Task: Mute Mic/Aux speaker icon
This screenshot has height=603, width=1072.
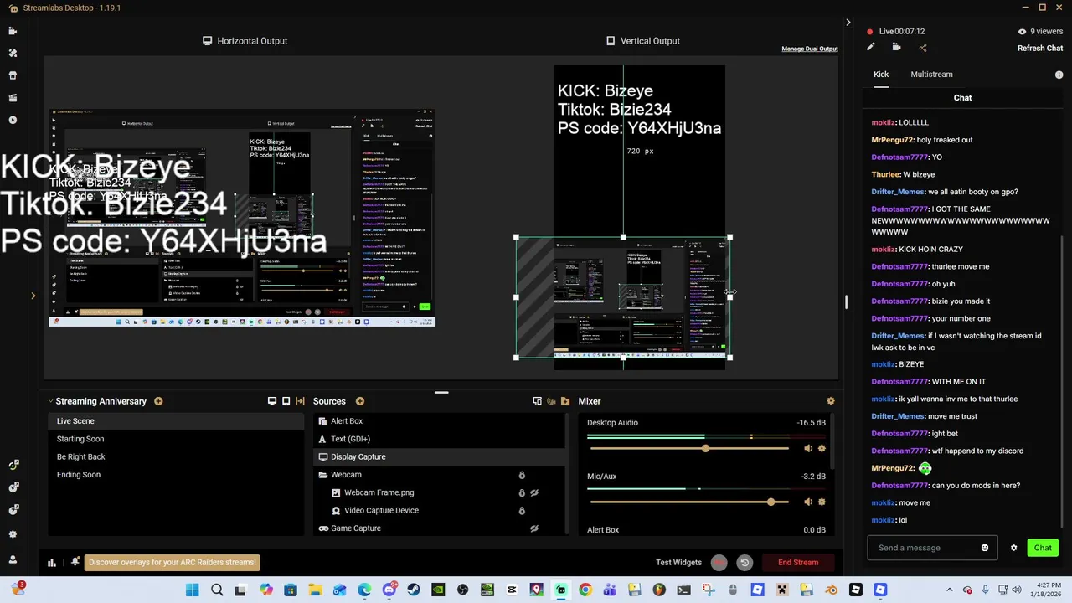Action: [x=808, y=502]
